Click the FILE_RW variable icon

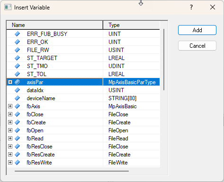18,50
